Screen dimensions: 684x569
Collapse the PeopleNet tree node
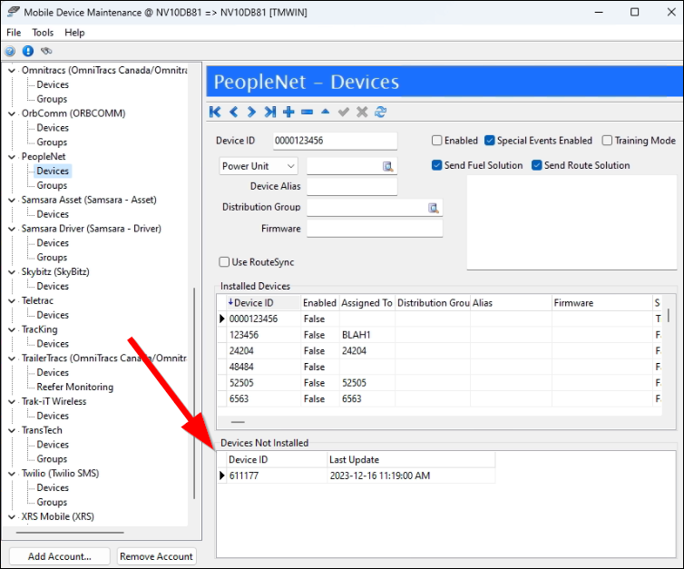[x=12, y=156]
